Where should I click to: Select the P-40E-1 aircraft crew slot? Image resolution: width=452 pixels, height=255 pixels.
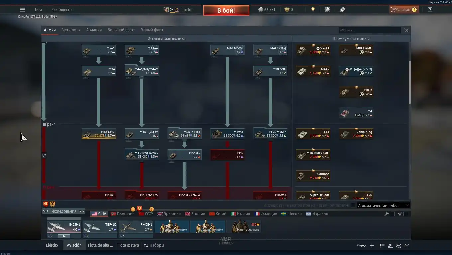136,227
